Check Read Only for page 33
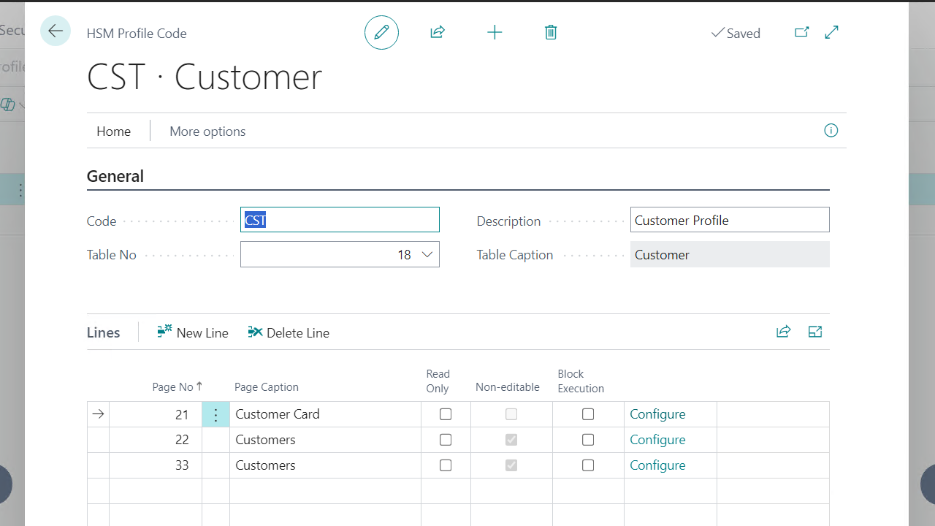935x526 pixels. coord(446,465)
